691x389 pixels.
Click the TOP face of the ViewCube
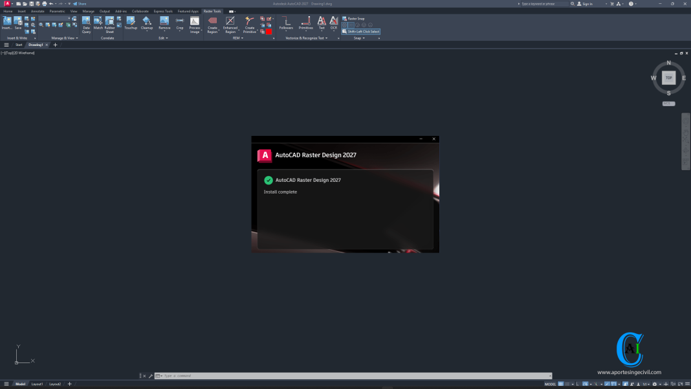668,78
